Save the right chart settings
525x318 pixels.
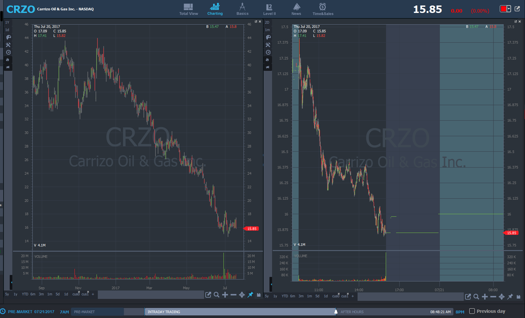pyautogui.click(x=519, y=297)
